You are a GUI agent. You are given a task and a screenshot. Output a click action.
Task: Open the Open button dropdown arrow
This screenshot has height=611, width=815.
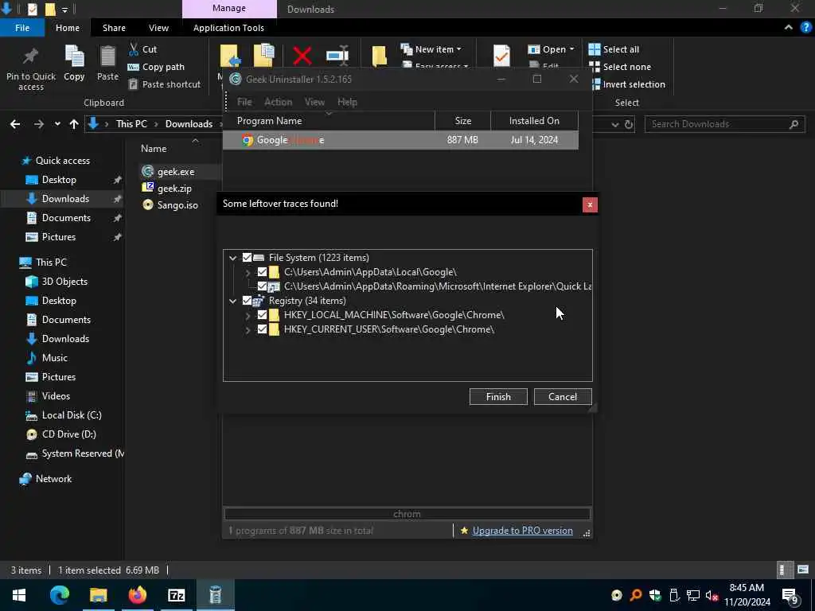click(571, 49)
